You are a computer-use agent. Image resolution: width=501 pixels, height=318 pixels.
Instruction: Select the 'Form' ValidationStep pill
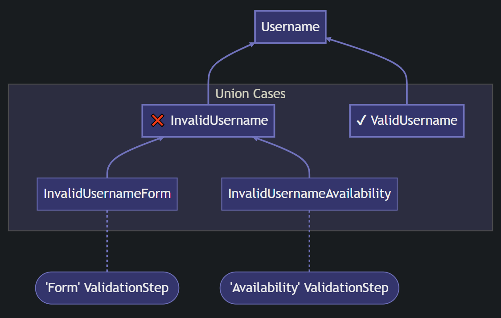[x=107, y=288]
